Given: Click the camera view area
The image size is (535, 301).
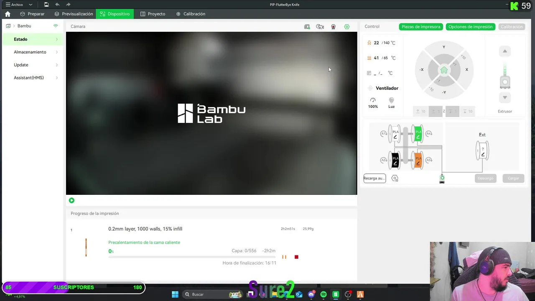Looking at the screenshot, I should [x=211, y=113].
